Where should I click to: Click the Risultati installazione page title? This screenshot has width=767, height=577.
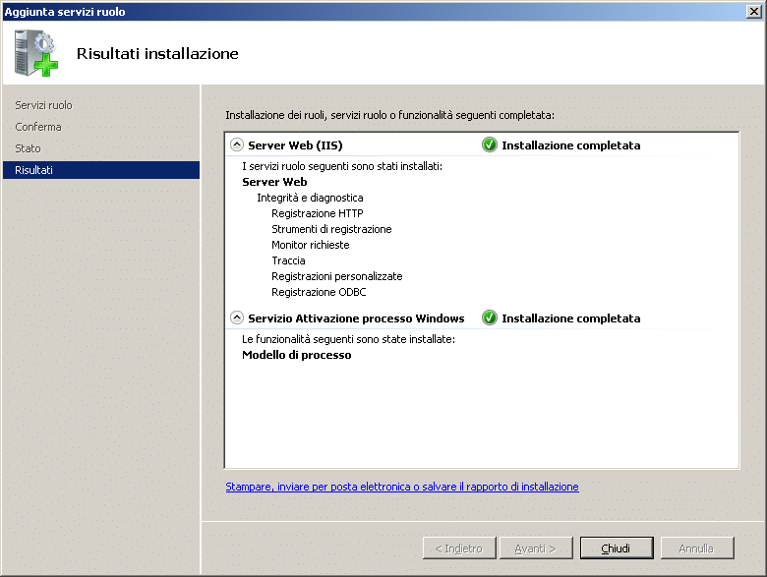[x=157, y=53]
